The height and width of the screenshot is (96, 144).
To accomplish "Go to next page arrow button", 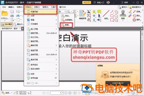I will coord(66,93).
